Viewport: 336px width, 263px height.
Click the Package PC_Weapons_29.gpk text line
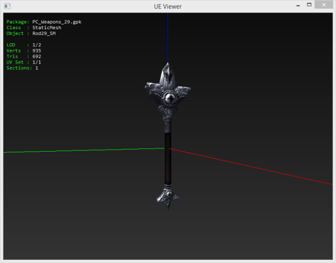click(44, 22)
